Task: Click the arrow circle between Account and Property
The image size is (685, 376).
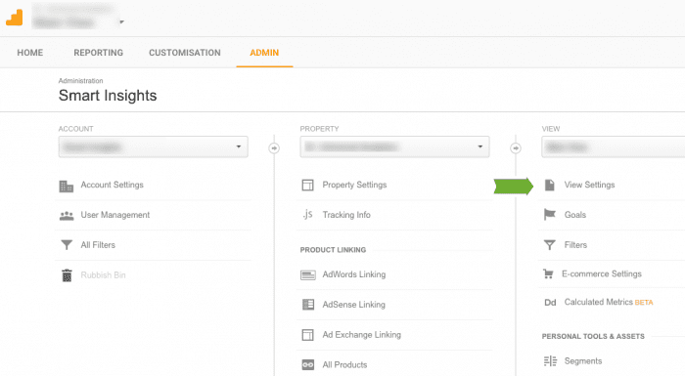Action: click(x=274, y=148)
